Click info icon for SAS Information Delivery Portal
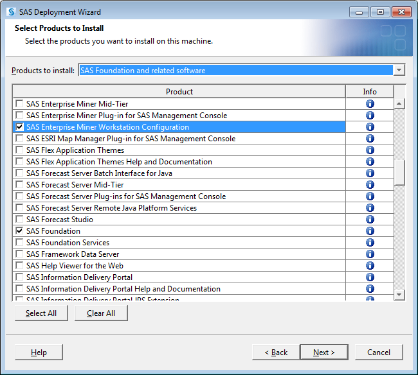 click(x=370, y=277)
